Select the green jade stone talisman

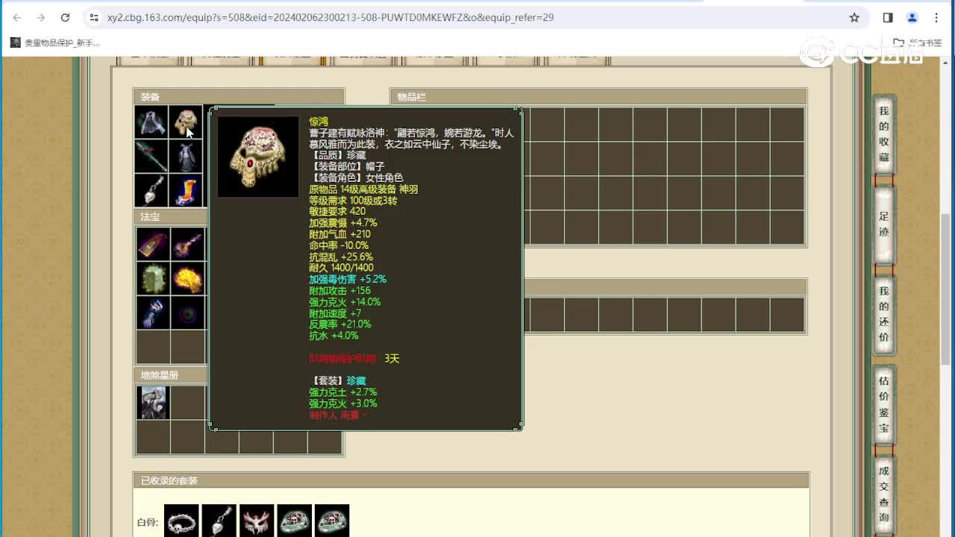pos(153,278)
